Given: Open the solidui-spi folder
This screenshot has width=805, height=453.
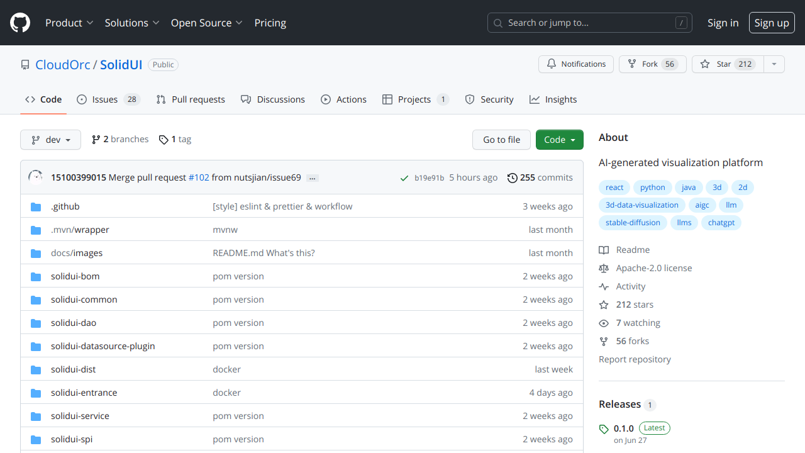Looking at the screenshot, I should [72, 439].
